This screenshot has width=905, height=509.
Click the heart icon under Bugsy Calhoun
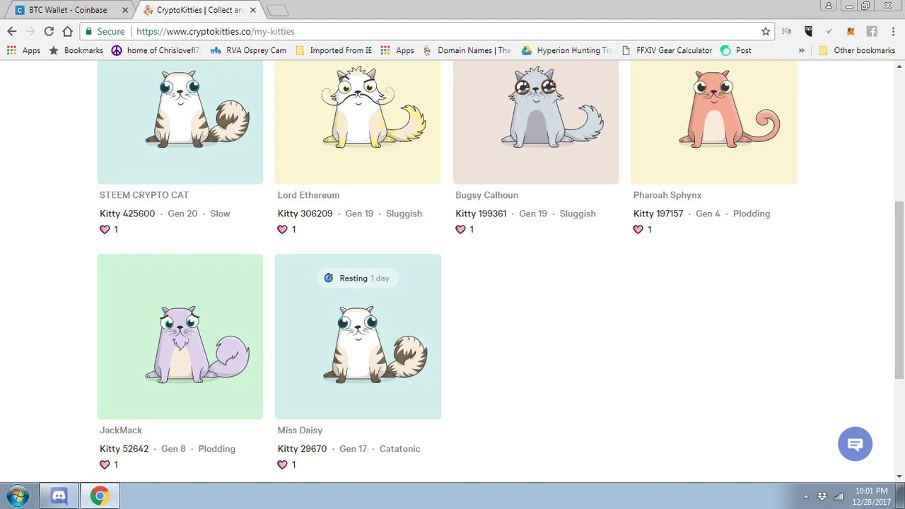pyautogui.click(x=460, y=229)
